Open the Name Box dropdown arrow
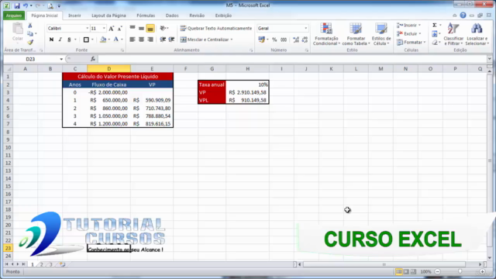Screen dimensions: 496x279 tap(61, 59)
